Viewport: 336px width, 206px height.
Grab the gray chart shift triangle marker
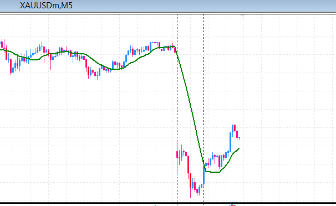(242, 16)
